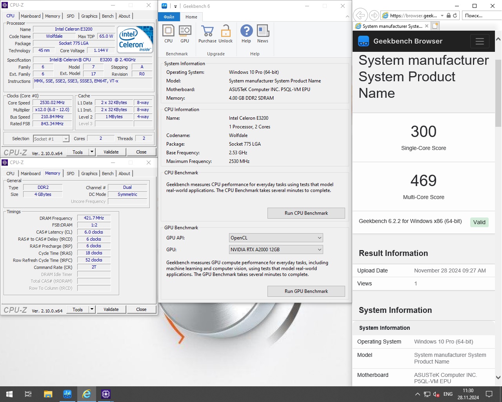
Task: Run the CPU Benchmark
Action: (x=306, y=213)
